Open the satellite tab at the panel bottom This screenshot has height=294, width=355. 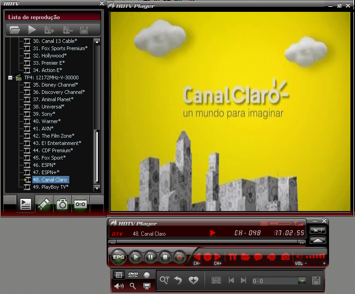(x=44, y=204)
